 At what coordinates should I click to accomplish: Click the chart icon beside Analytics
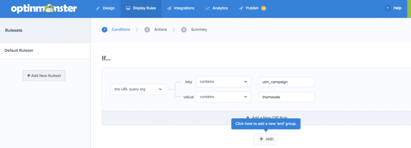point(208,8)
